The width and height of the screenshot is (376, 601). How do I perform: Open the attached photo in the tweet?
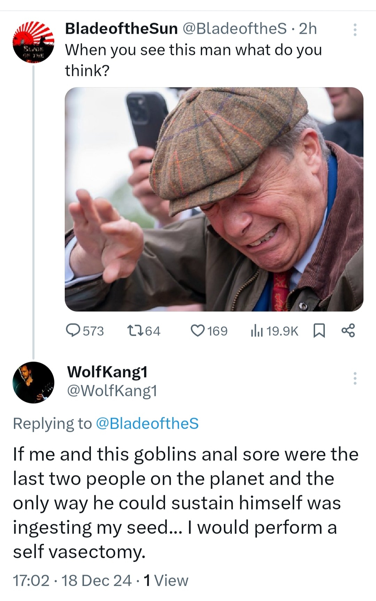[x=214, y=199]
